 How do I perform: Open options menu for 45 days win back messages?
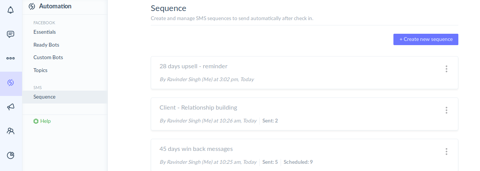tap(446, 152)
